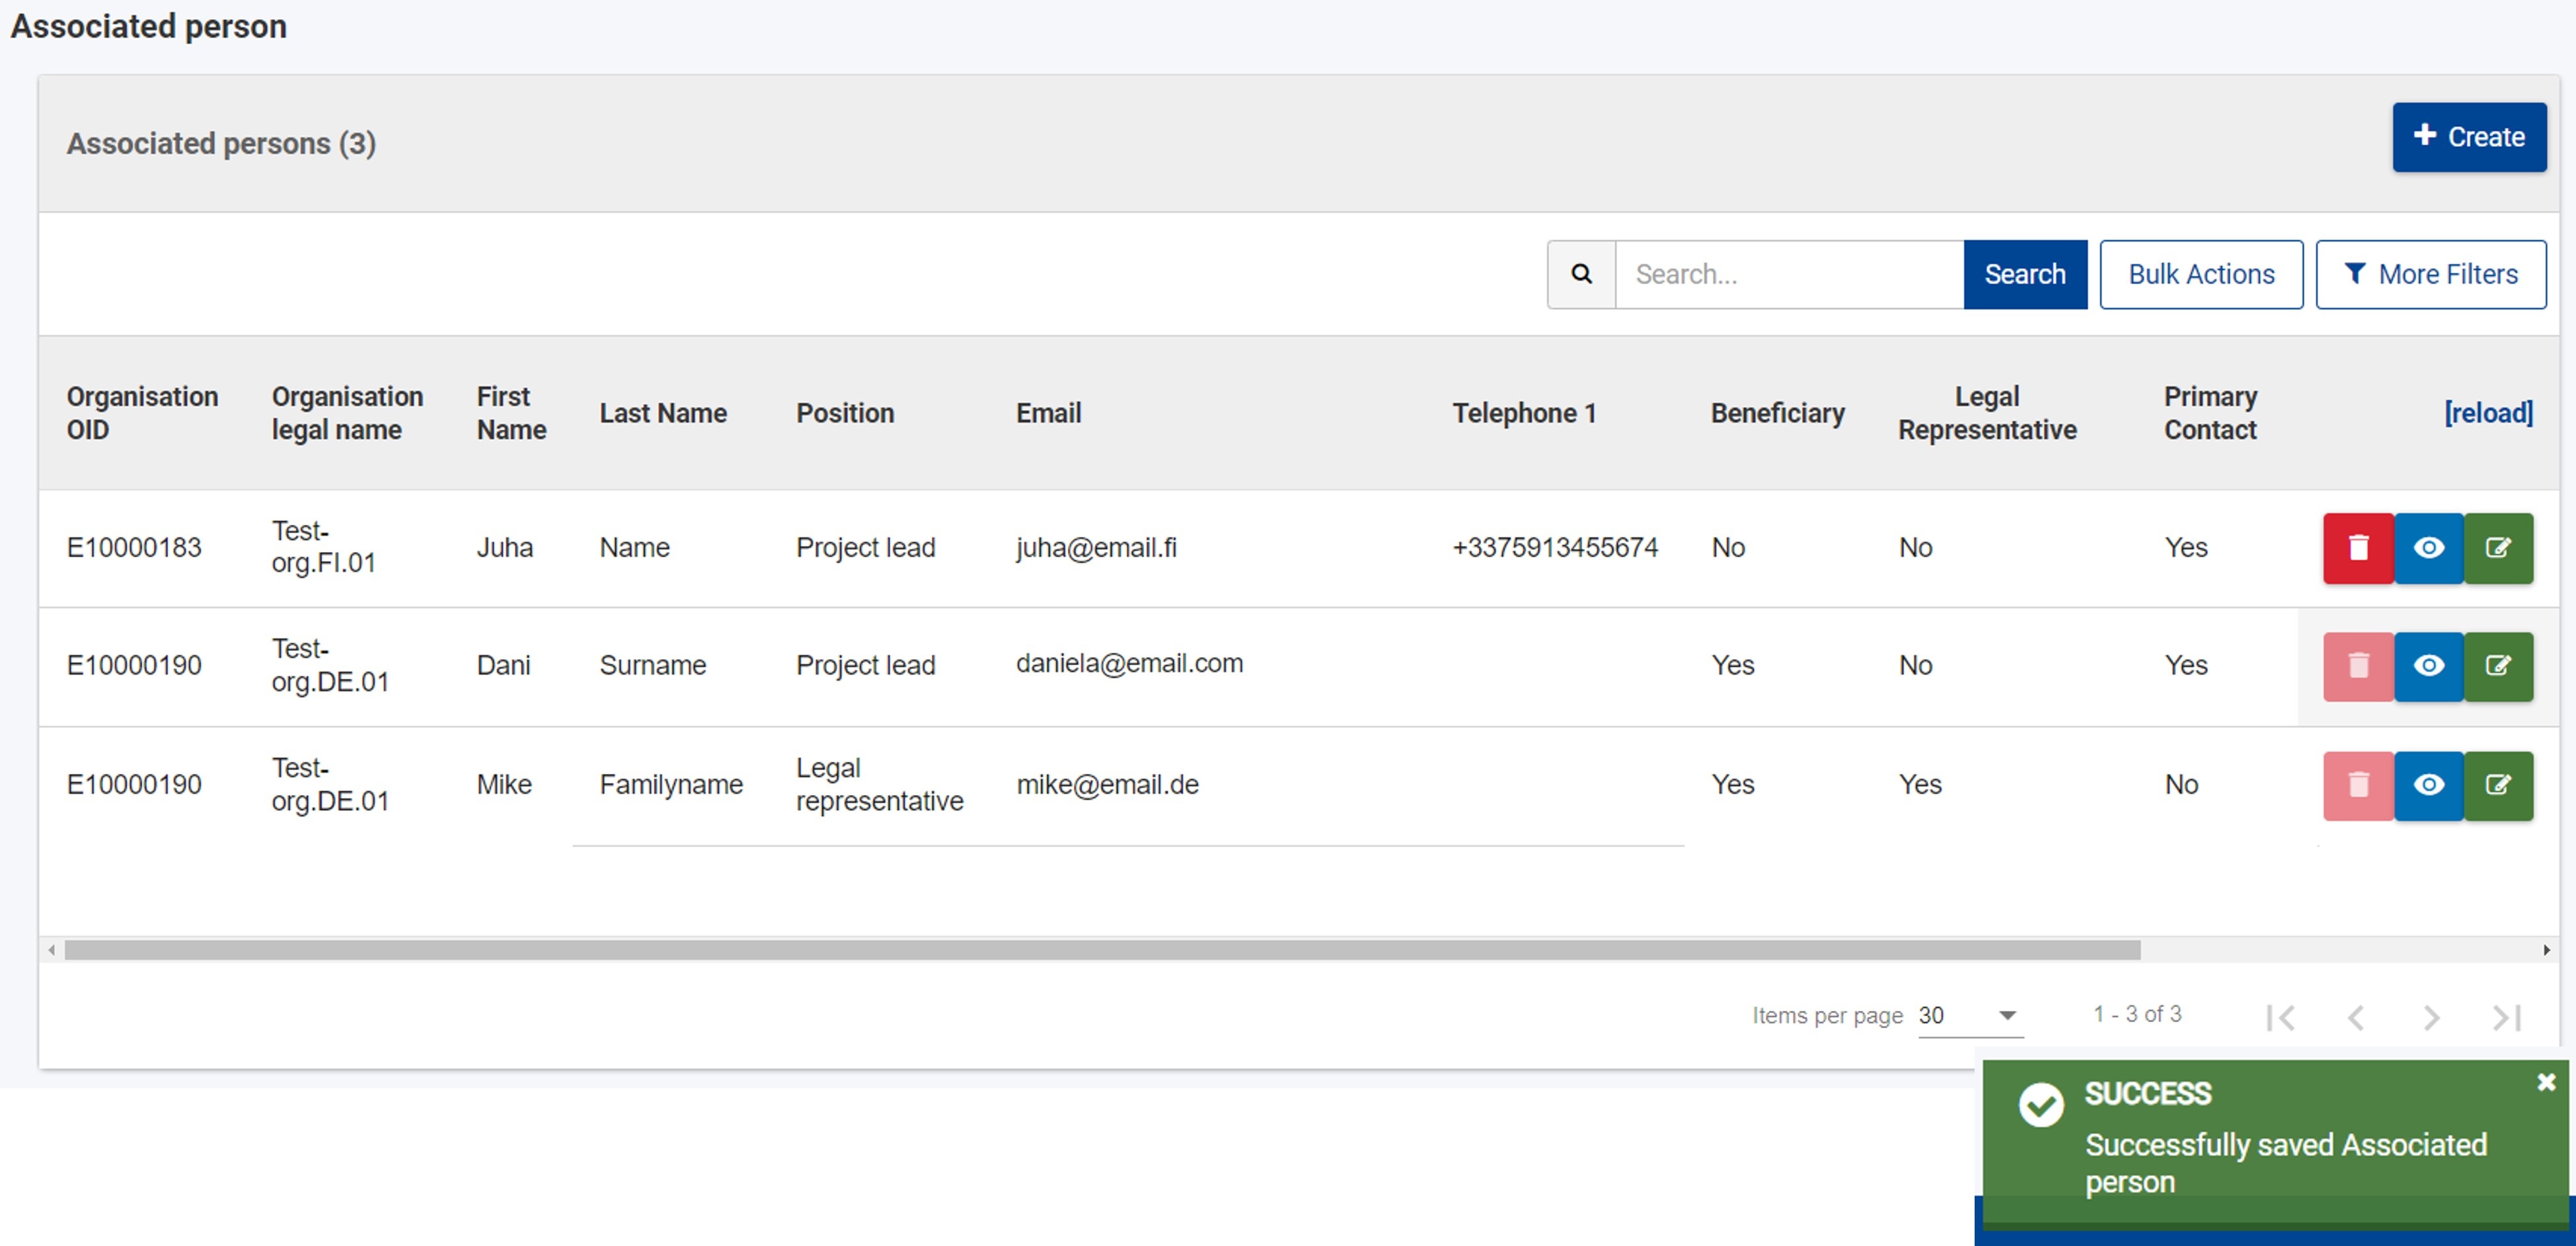This screenshot has height=1246, width=2576.
Task: Go to next page of results
Action: (x=2431, y=1017)
